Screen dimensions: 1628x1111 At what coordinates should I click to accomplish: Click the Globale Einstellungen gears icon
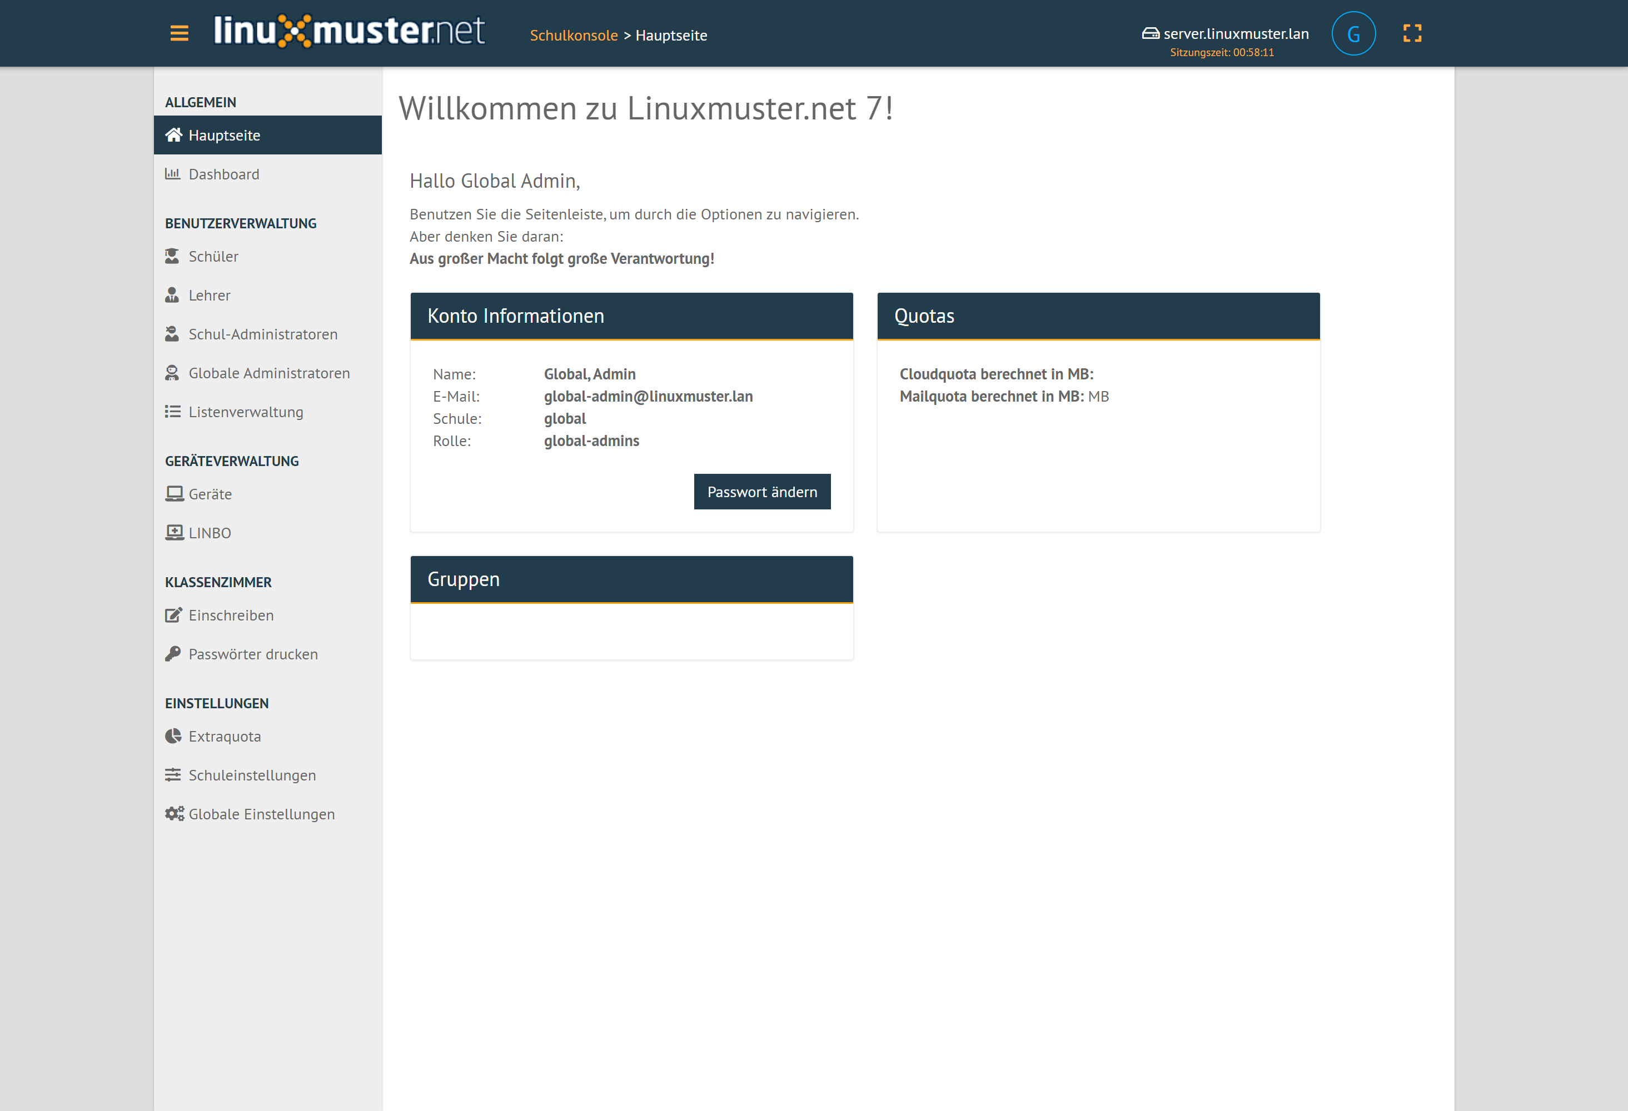175,813
